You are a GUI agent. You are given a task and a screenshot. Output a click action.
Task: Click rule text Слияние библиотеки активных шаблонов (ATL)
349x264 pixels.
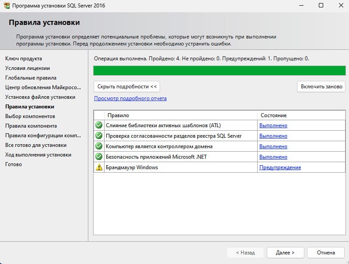(163, 125)
